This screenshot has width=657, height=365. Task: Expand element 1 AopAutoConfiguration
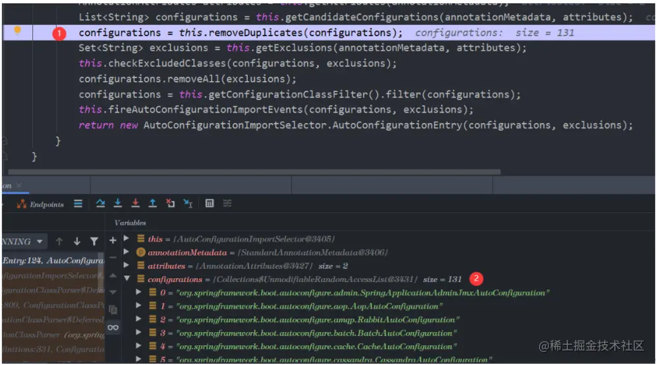(138, 306)
